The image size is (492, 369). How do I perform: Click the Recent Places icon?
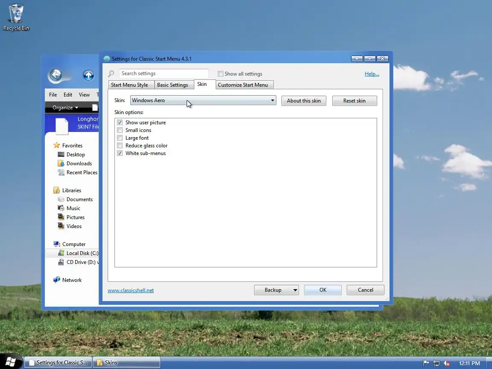(x=61, y=172)
